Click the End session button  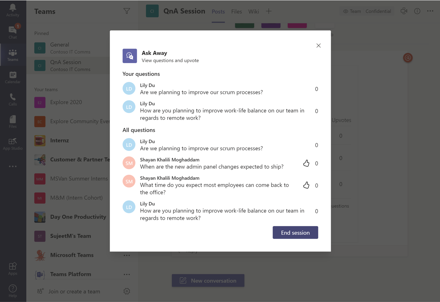pos(295,233)
